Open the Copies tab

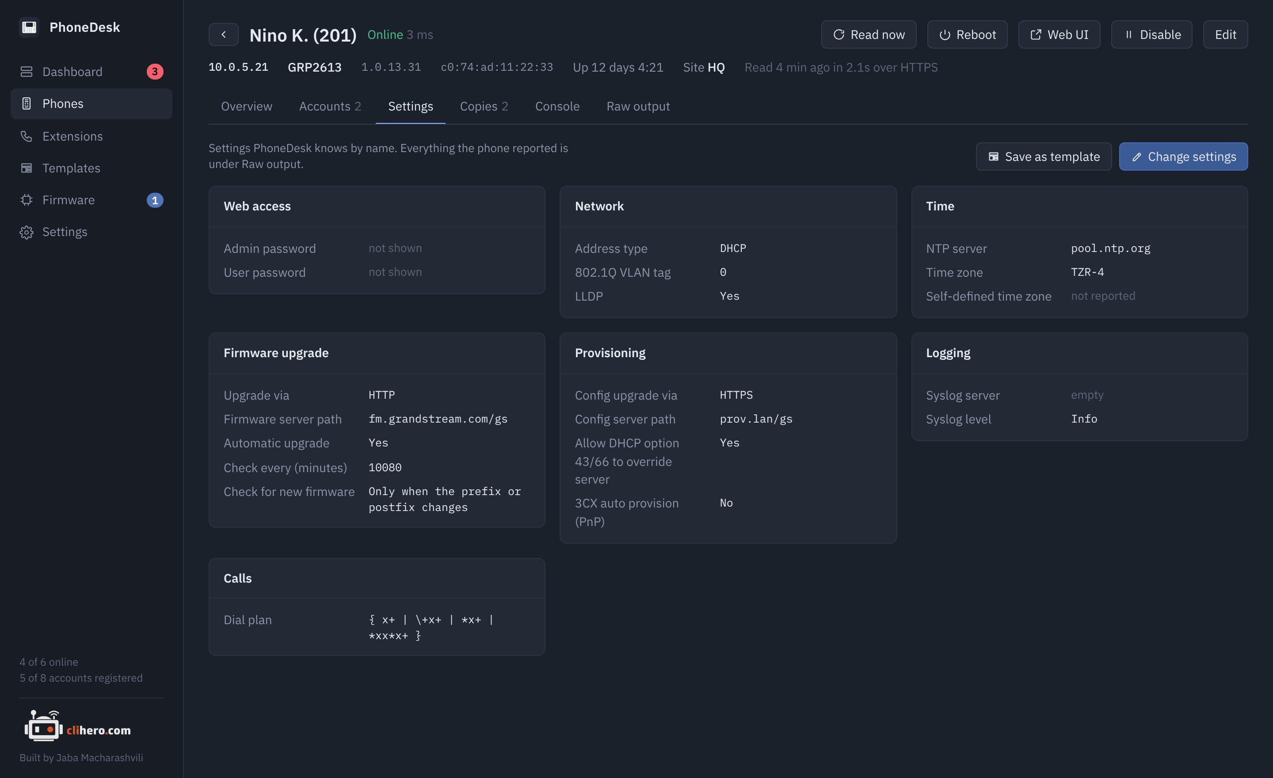pyautogui.click(x=484, y=106)
